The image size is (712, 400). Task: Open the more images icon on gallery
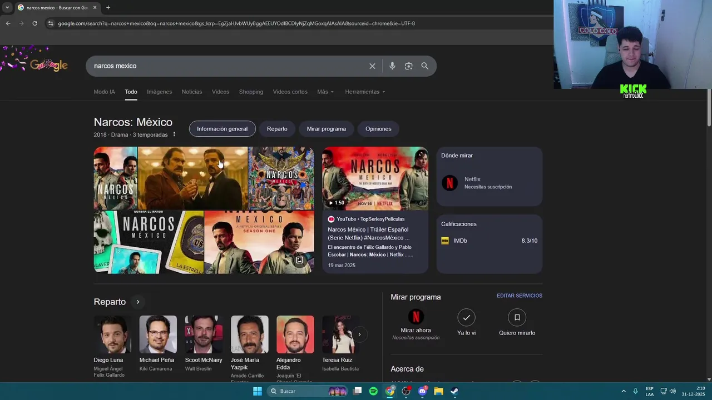tap(299, 260)
